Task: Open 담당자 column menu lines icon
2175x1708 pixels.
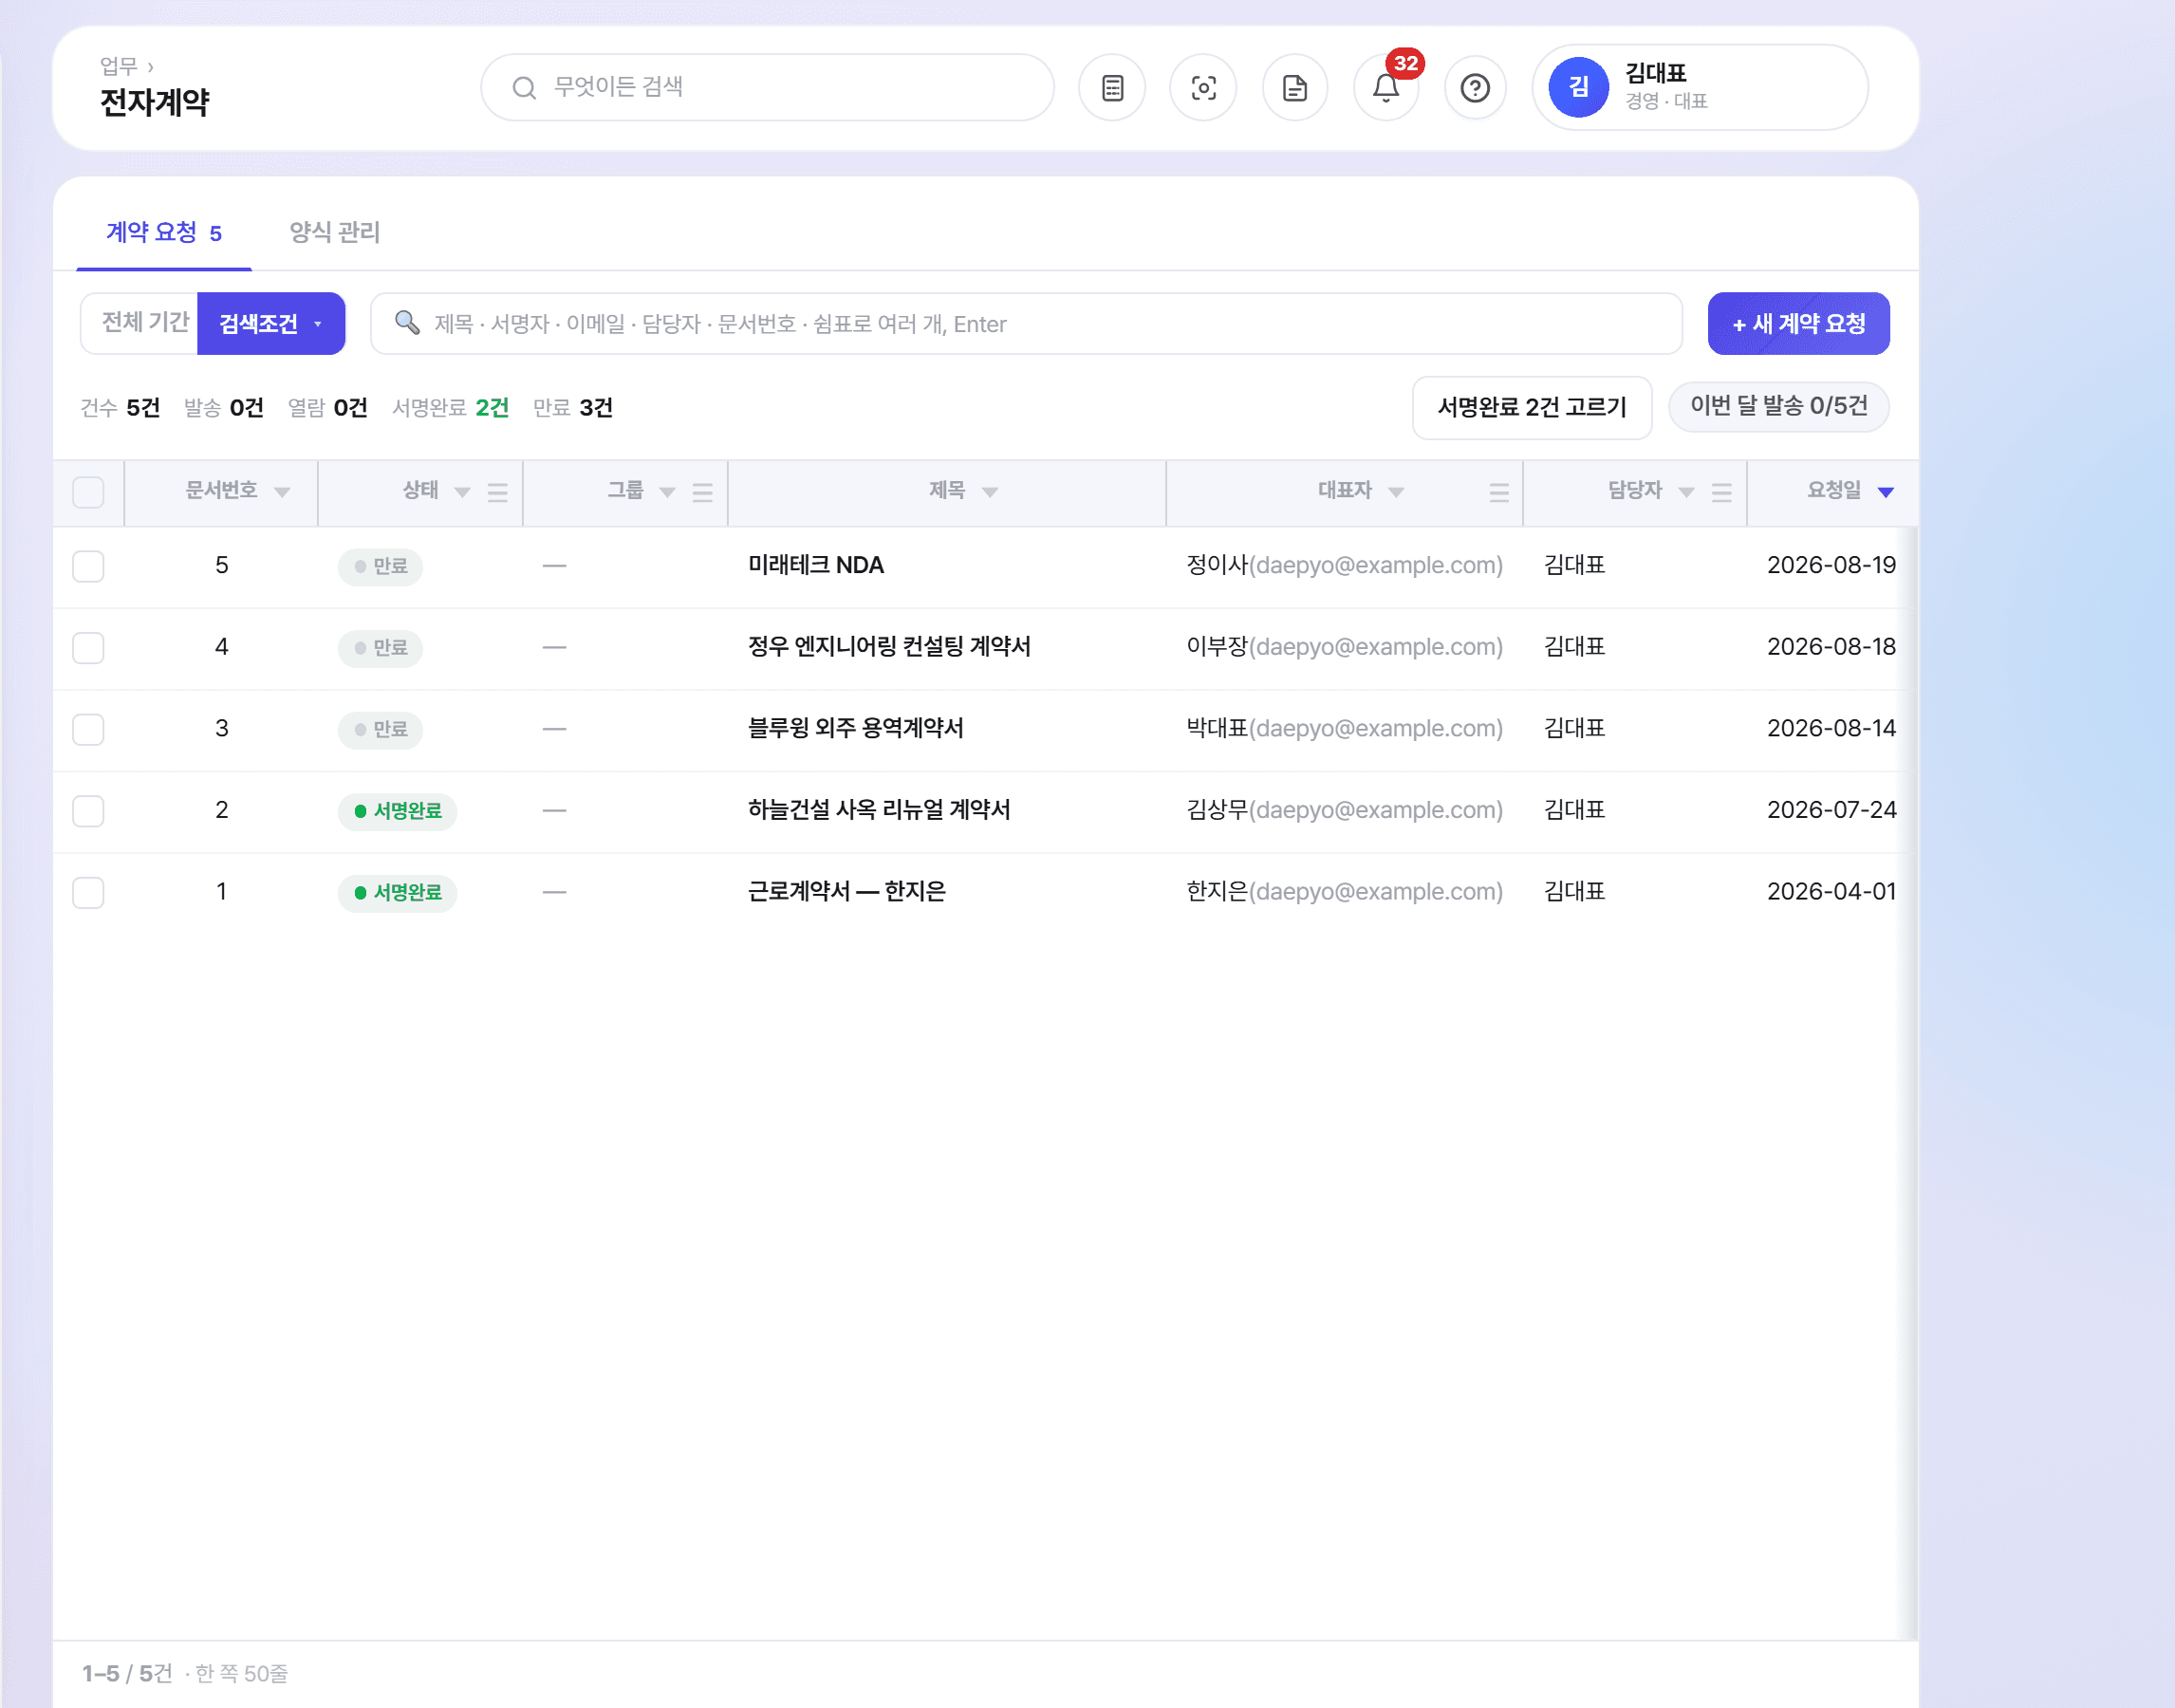Action: coord(1722,492)
